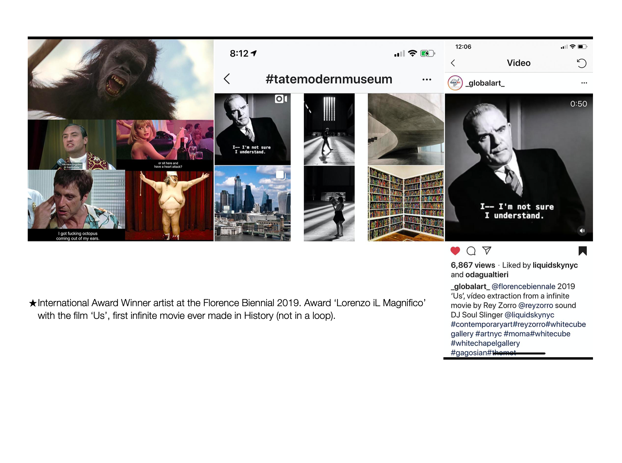Open the concrete spiral staircase photo
This screenshot has height=463, width=622.
(406, 129)
